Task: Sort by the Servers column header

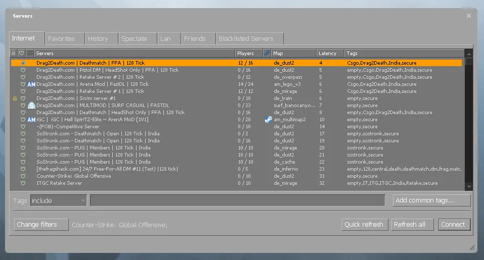Action: click(134, 54)
